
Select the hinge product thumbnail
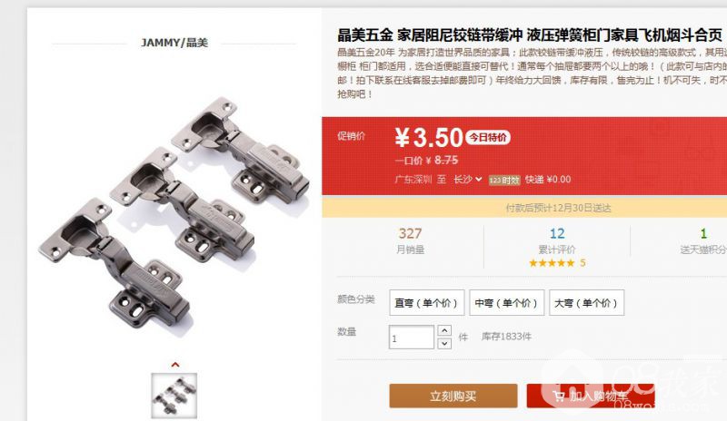[174, 396]
